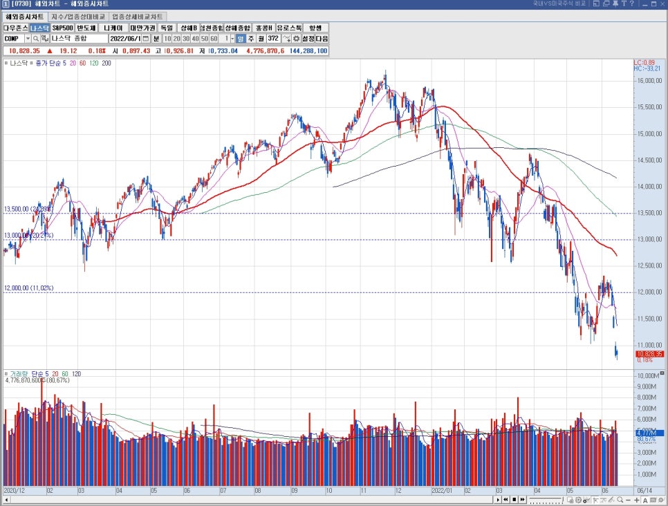The height and width of the screenshot is (506, 668).
Task: Zoom in chart with plus icon
Action: 636,500
